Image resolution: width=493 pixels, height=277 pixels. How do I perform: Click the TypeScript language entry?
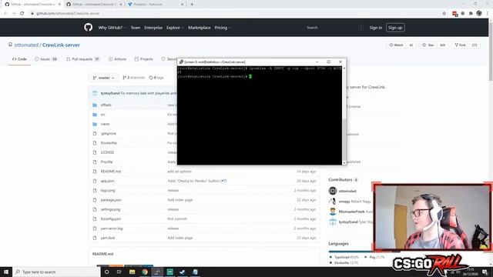[344, 257]
